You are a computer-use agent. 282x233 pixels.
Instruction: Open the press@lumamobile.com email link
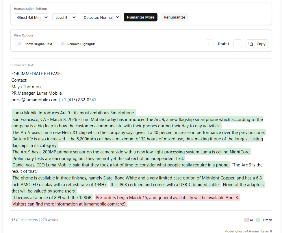[x=34, y=100]
